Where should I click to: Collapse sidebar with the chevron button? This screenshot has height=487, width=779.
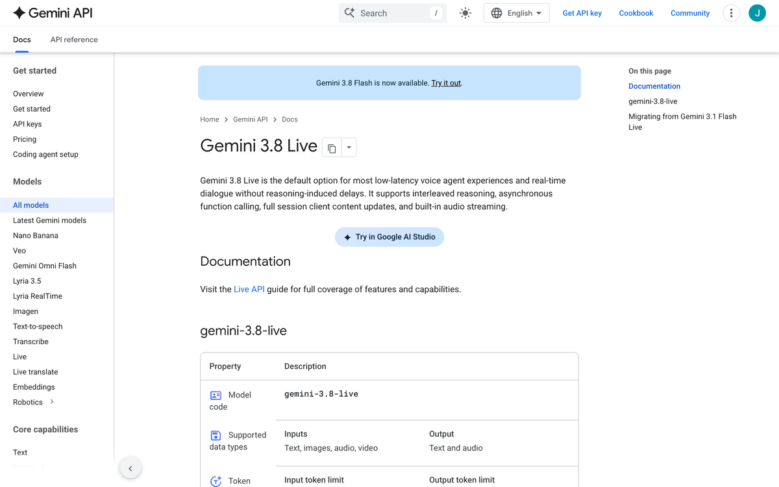[x=130, y=468]
